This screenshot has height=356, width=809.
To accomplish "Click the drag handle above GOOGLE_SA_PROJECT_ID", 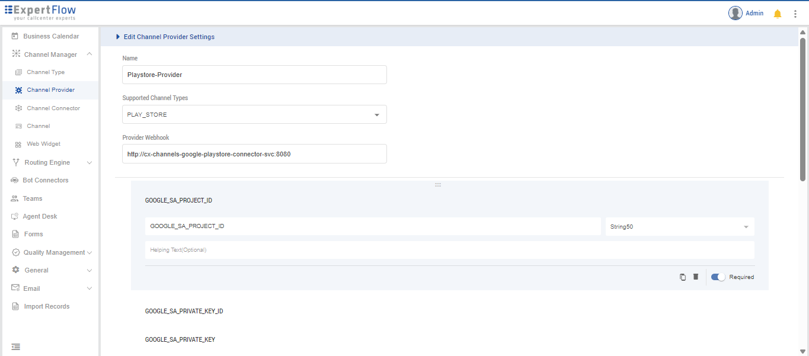I will [438, 185].
